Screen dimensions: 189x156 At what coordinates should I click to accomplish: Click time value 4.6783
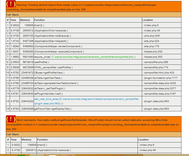click(15, 109)
